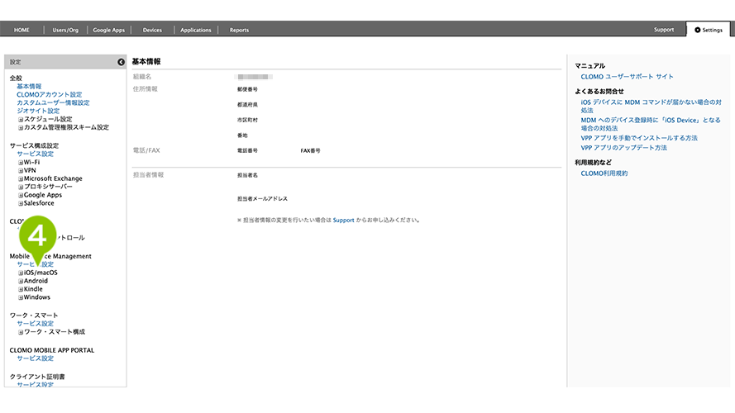Open サービス設定 under サービス構成設定

(36, 154)
